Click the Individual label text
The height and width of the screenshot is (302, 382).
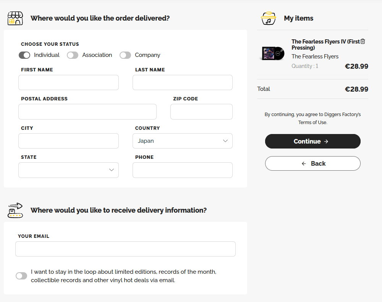pyautogui.click(x=47, y=55)
